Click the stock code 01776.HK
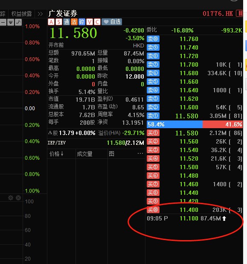Viewport: 247px width, 264px height. click(218, 14)
